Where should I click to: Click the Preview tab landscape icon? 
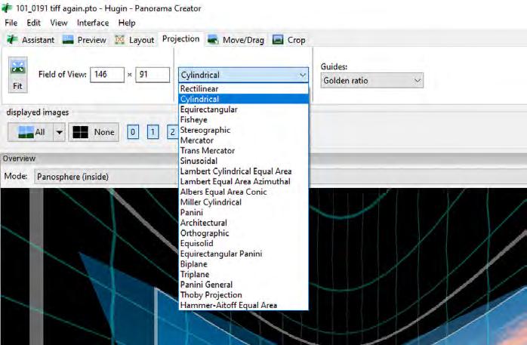pos(68,40)
